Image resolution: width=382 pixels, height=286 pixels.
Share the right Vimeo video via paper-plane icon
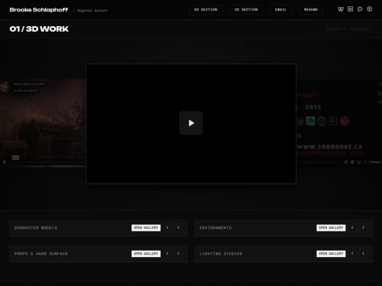coord(380,102)
